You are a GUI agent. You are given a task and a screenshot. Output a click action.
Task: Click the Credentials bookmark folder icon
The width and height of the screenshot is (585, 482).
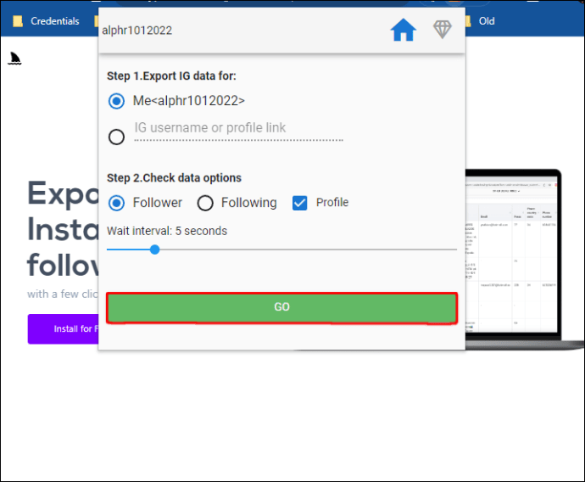pyautogui.click(x=18, y=21)
